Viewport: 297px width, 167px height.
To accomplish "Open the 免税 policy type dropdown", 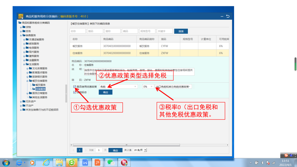I will (x=118, y=87).
